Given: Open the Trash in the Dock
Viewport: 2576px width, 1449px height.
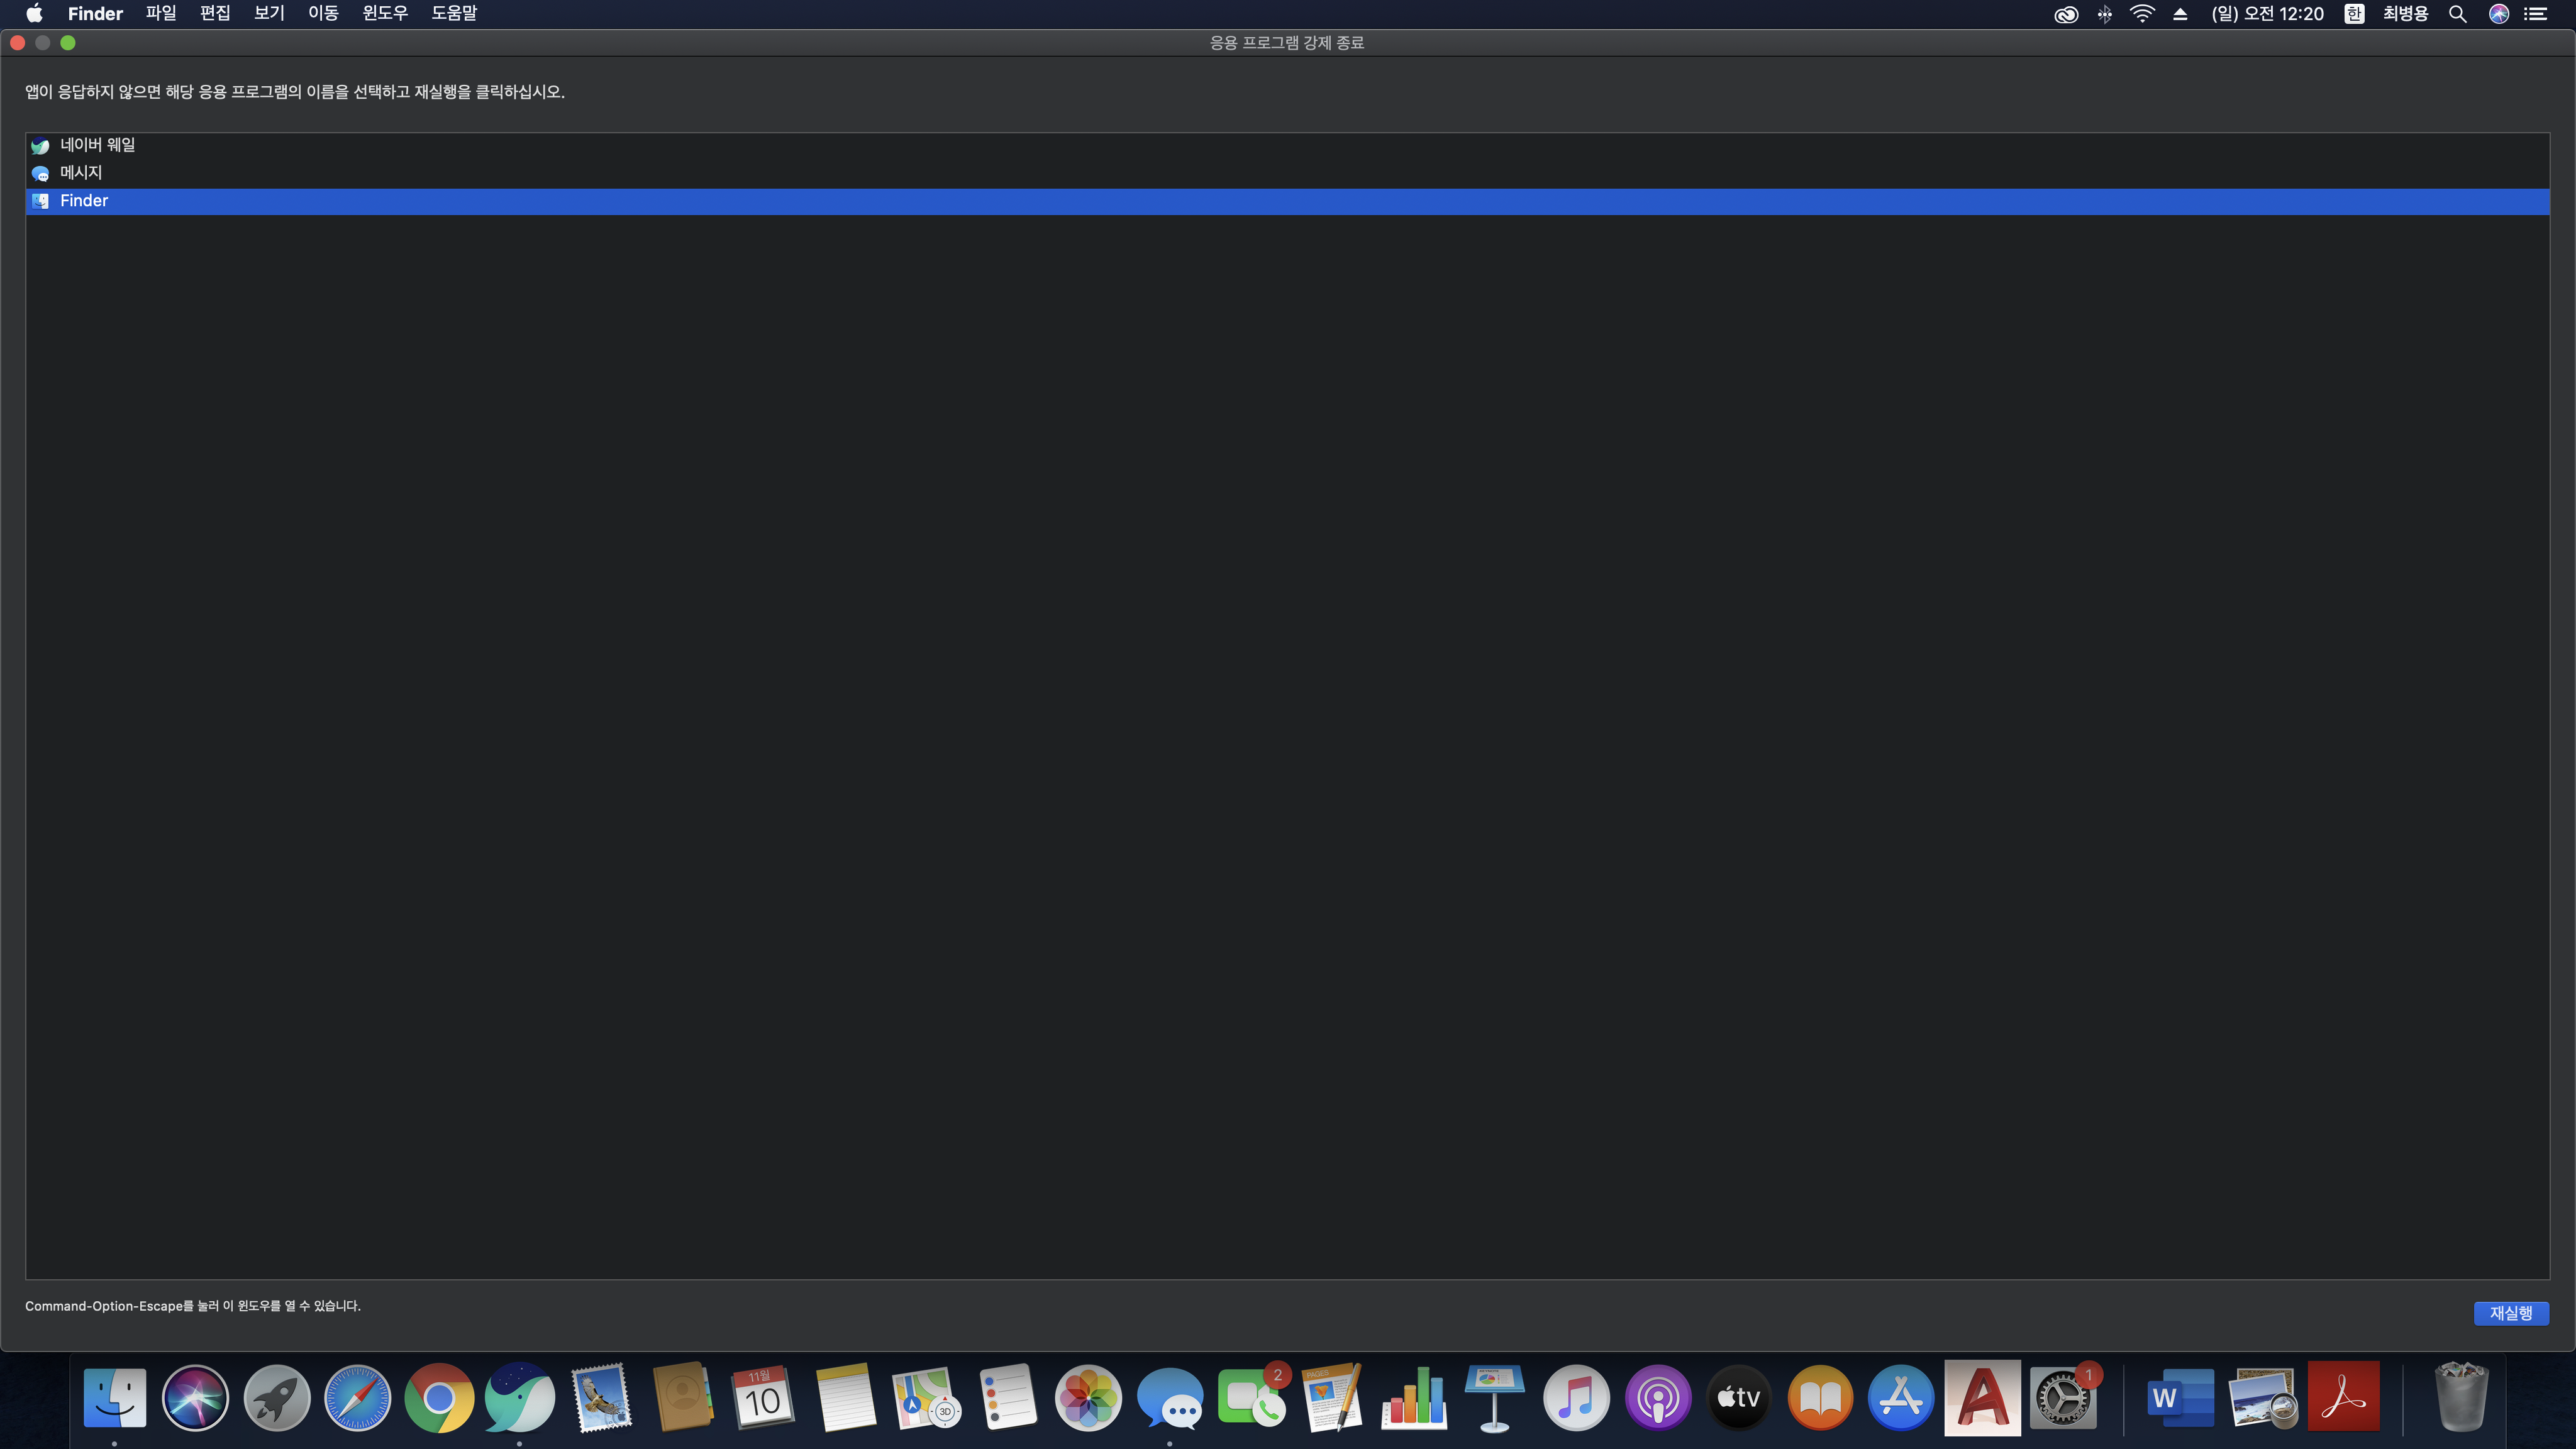Looking at the screenshot, I should [2460, 1397].
